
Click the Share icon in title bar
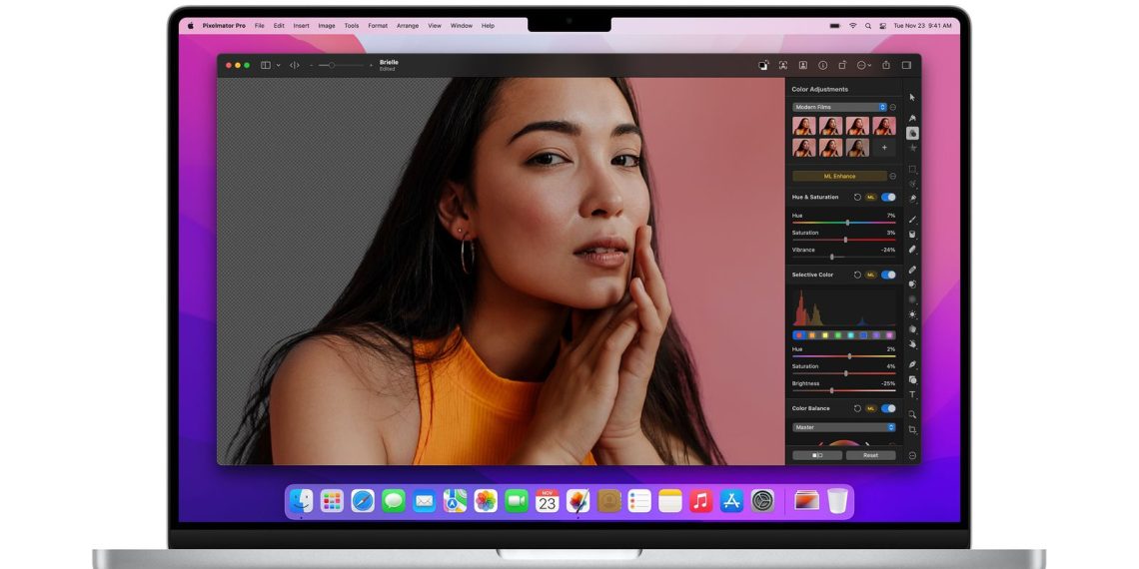click(886, 65)
